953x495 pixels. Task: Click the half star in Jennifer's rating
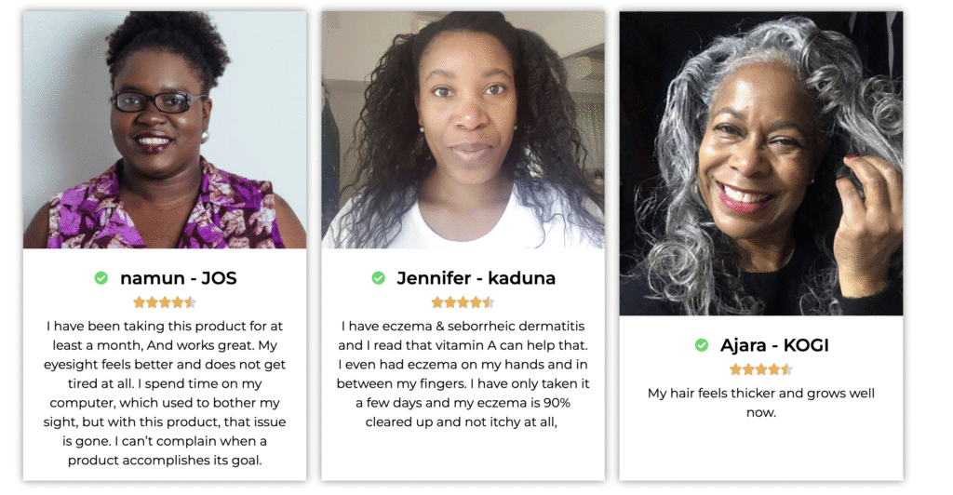(x=488, y=301)
